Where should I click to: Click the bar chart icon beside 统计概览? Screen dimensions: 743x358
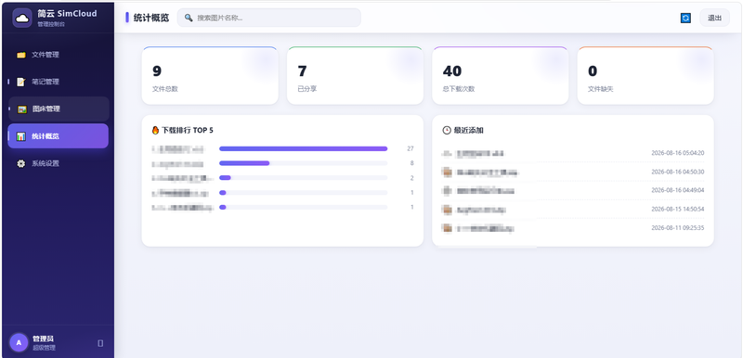(20, 136)
